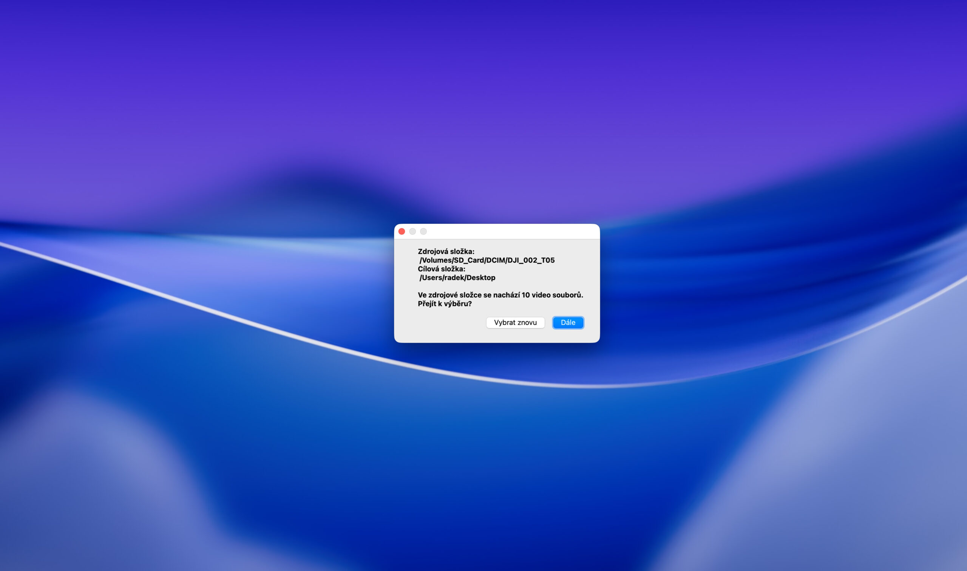Screen dimensions: 967x571
Task: Click the Zdrojová složka label
Action: [x=446, y=251]
